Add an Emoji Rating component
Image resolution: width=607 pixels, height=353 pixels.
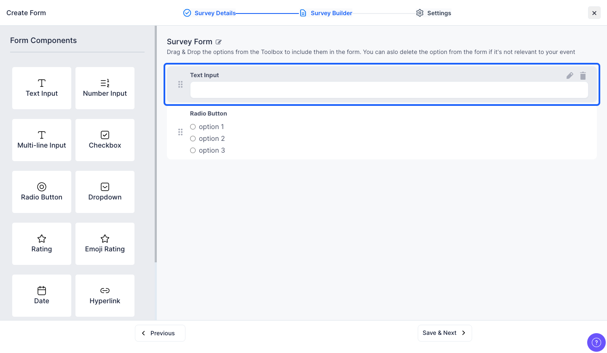point(105,244)
